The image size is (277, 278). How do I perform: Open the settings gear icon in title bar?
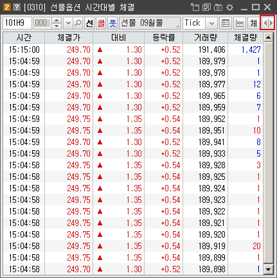[229, 7]
